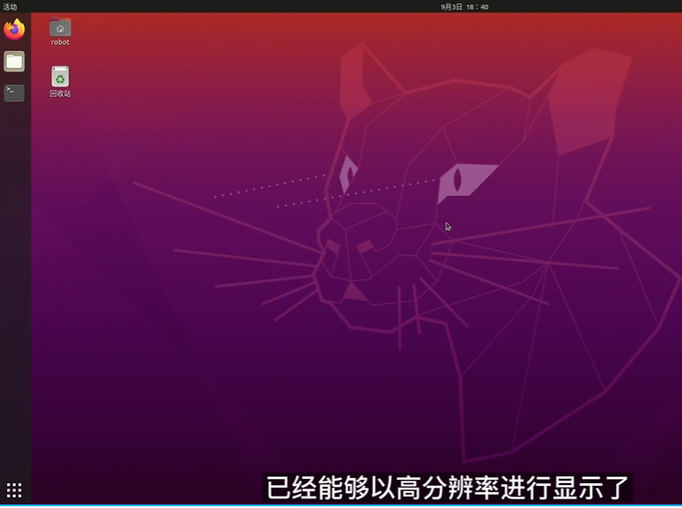Open the 活动 activities overview
The image size is (682, 508).
click(x=10, y=6)
